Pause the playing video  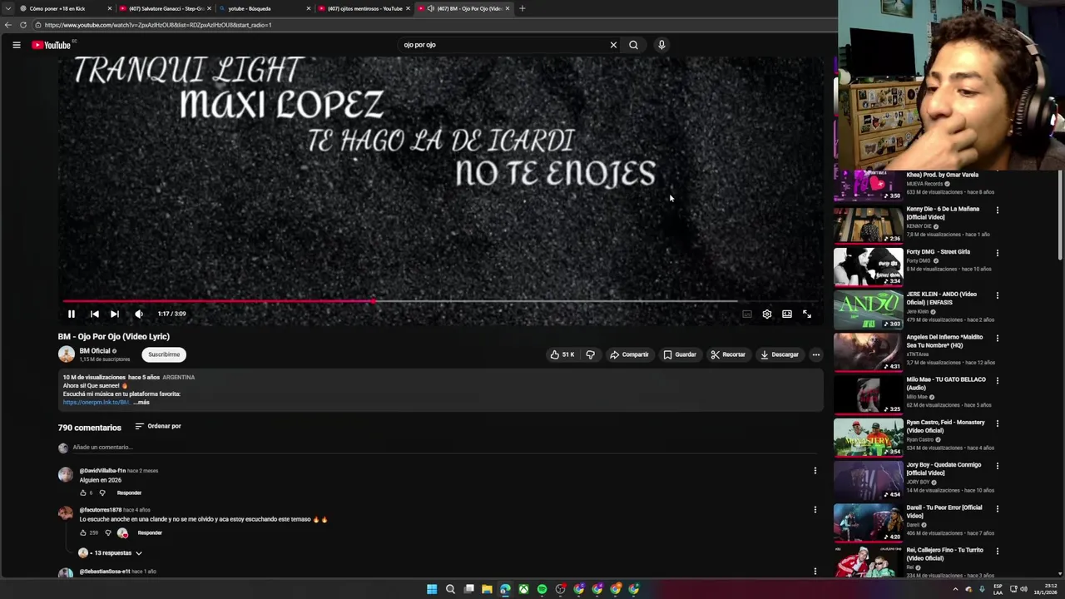click(72, 314)
